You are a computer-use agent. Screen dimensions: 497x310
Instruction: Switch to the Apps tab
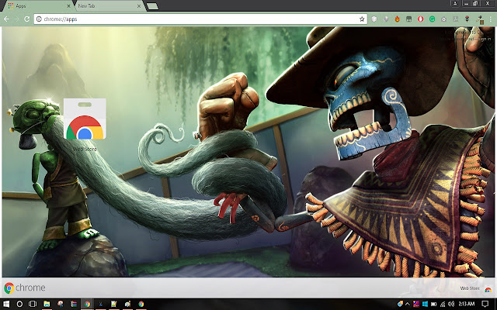pos(39,6)
